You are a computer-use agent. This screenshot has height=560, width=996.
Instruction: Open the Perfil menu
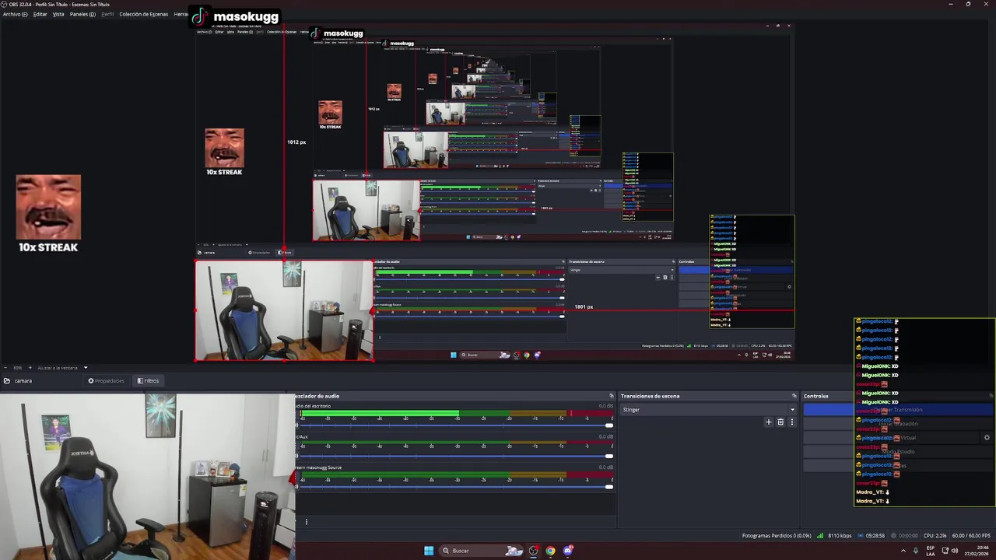point(107,14)
